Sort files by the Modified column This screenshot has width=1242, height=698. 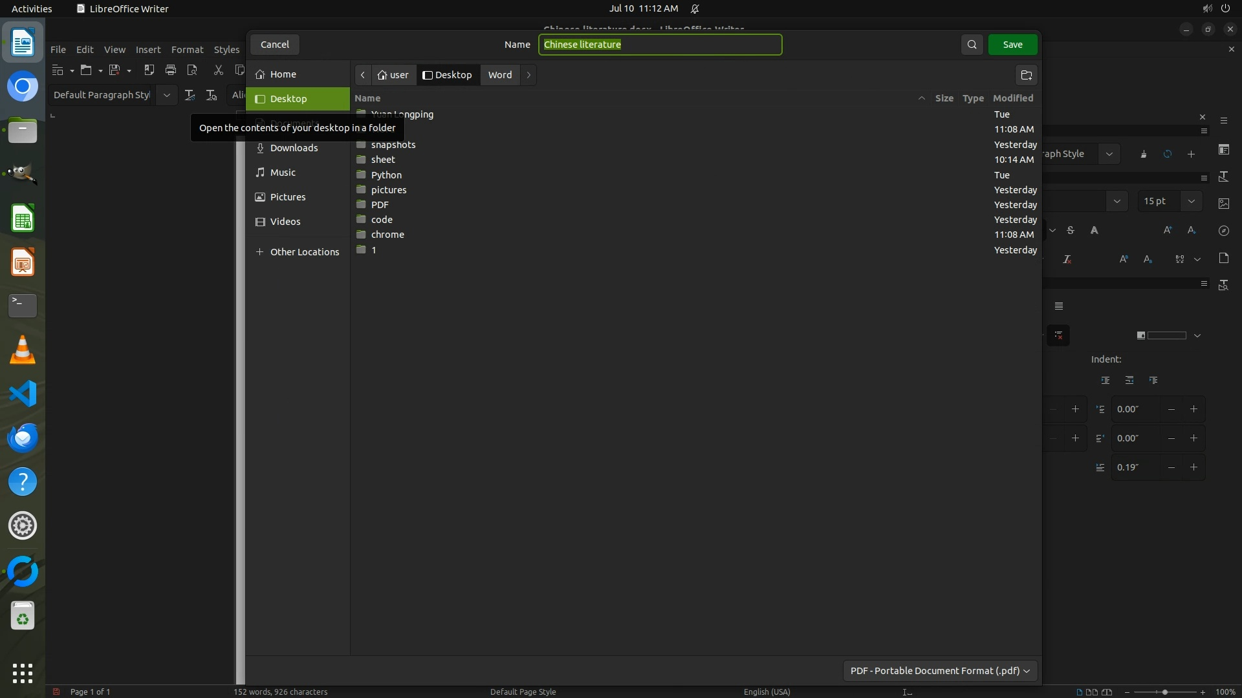1012,98
